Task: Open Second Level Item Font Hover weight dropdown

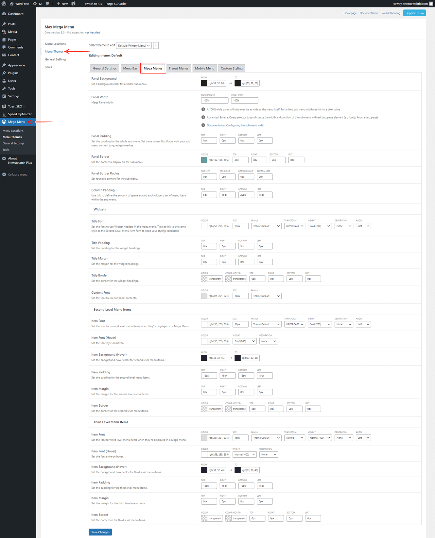Action: point(244,341)
